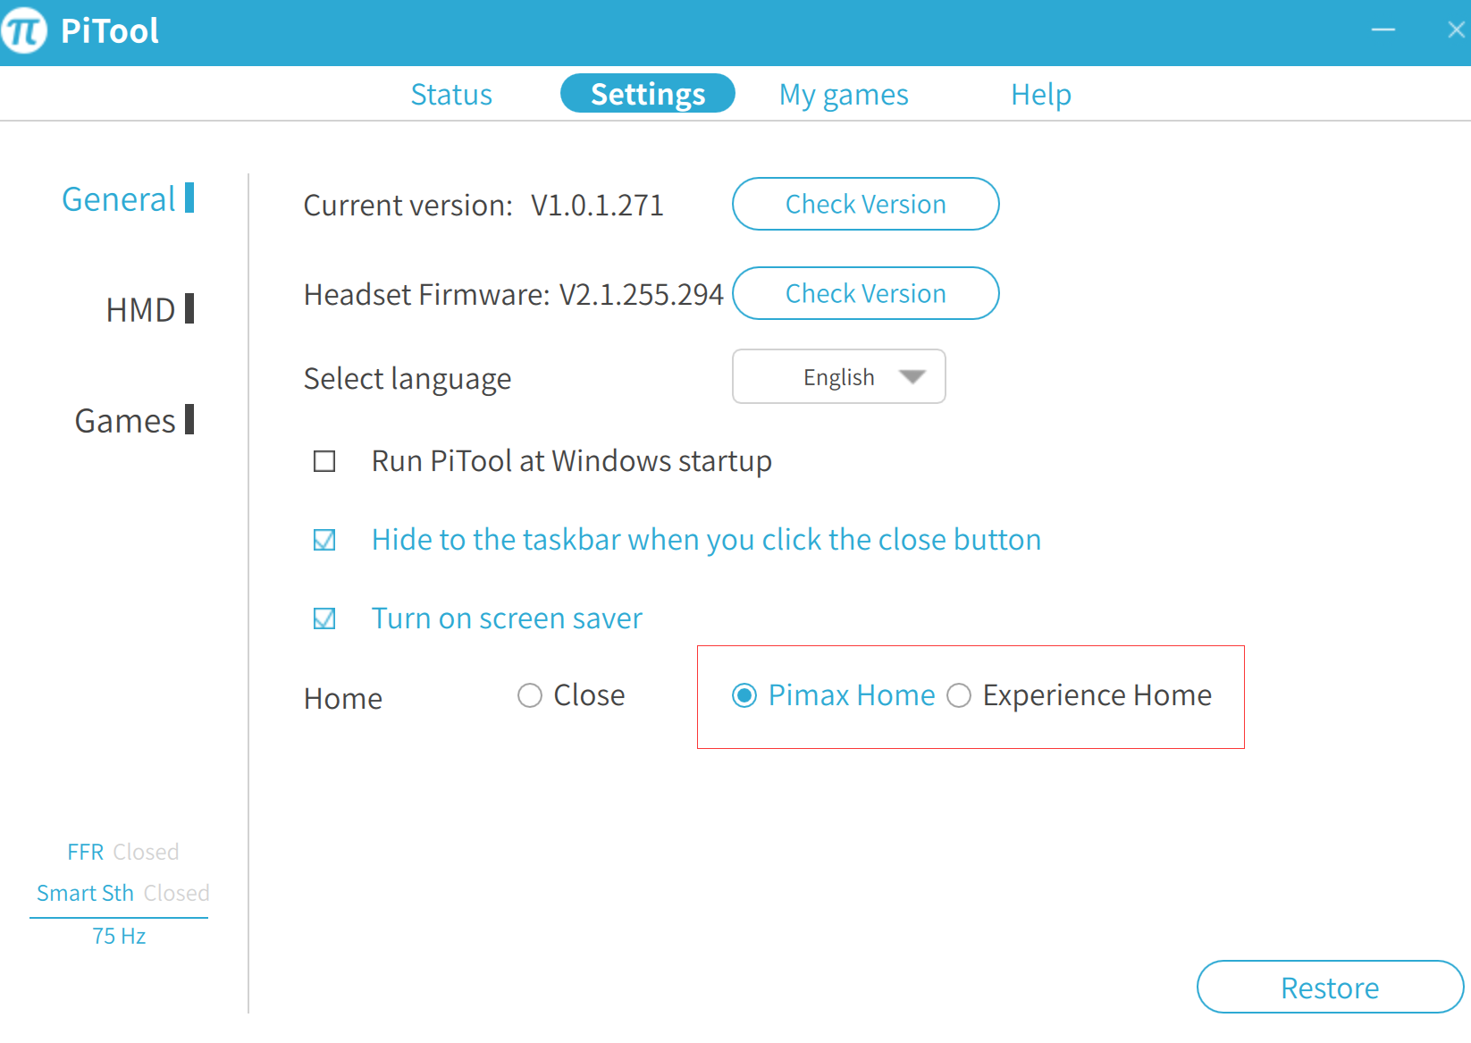Open the HMD settings section
Viewport: 1471px width, 1043px height.
tap(149, 309)
